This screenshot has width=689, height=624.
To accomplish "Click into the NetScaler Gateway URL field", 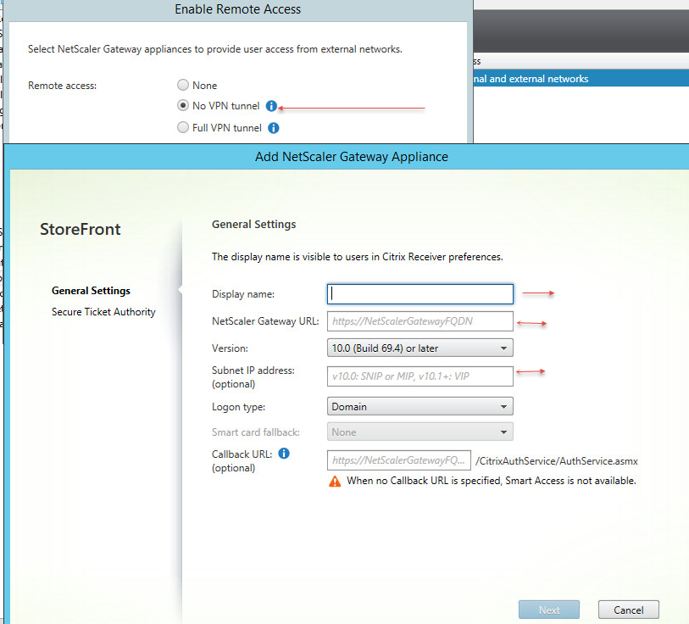I will click(x=420, y=321).
